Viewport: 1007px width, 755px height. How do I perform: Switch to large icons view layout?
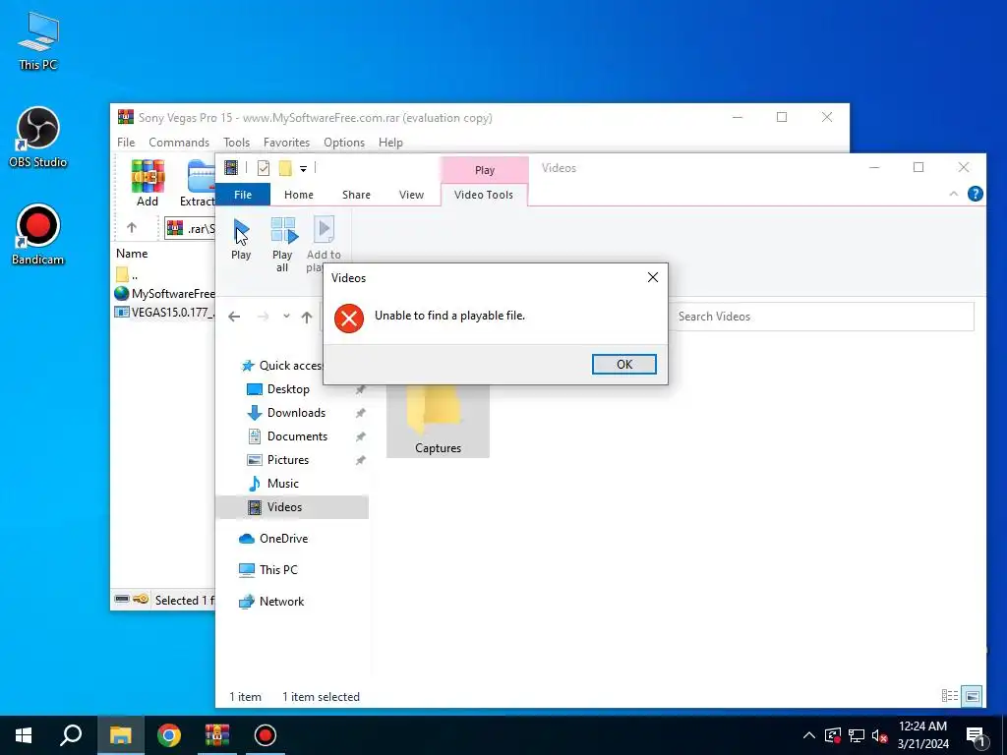tap(973, 695)
